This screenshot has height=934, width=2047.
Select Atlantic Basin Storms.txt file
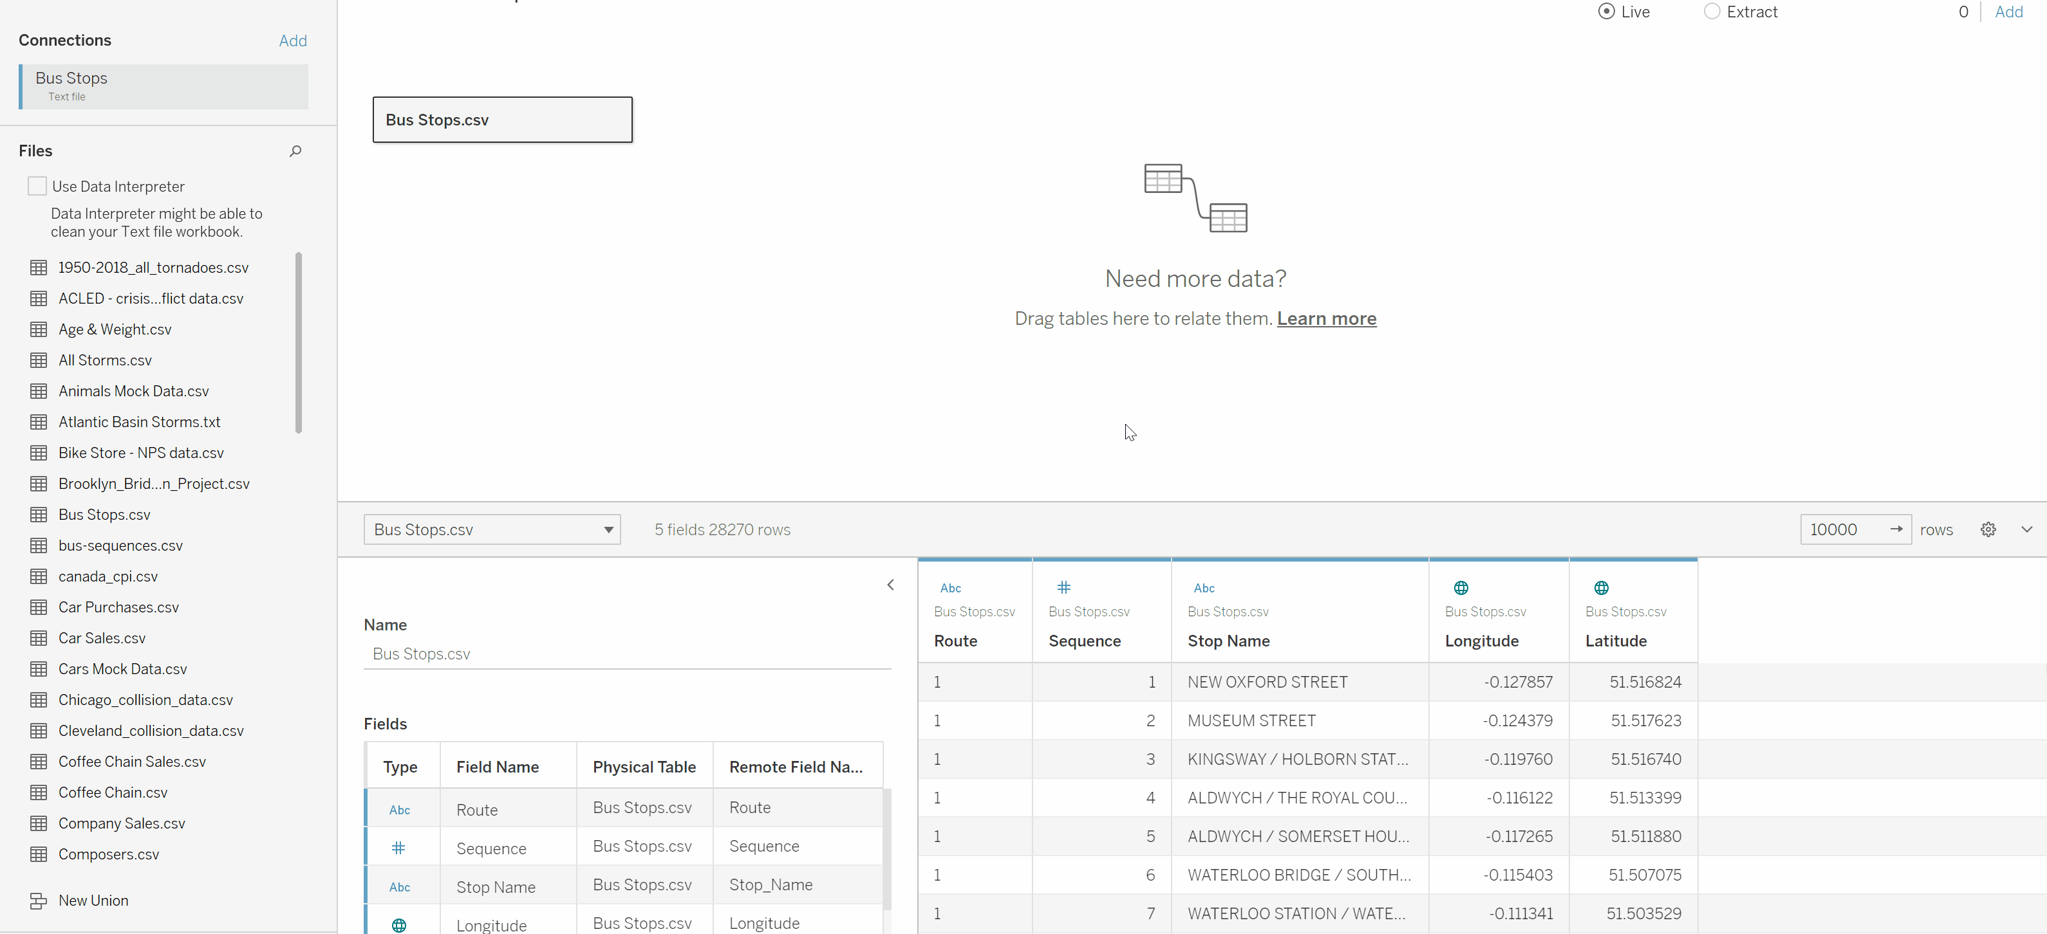pyautogui.click(x=139, y=423)
